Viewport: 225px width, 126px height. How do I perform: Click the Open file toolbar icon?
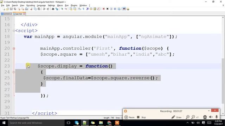click(x=7, y=9)
